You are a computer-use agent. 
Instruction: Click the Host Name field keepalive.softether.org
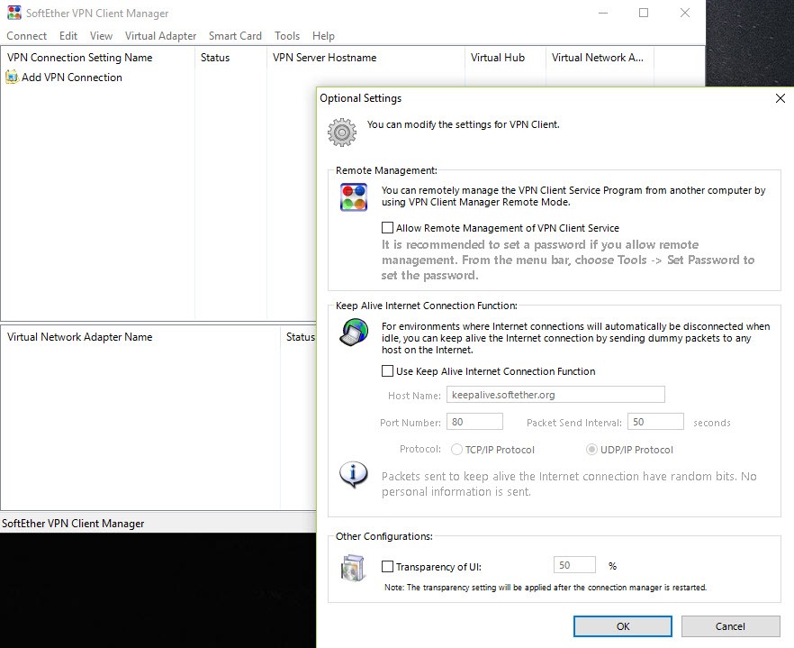(555, 395)
